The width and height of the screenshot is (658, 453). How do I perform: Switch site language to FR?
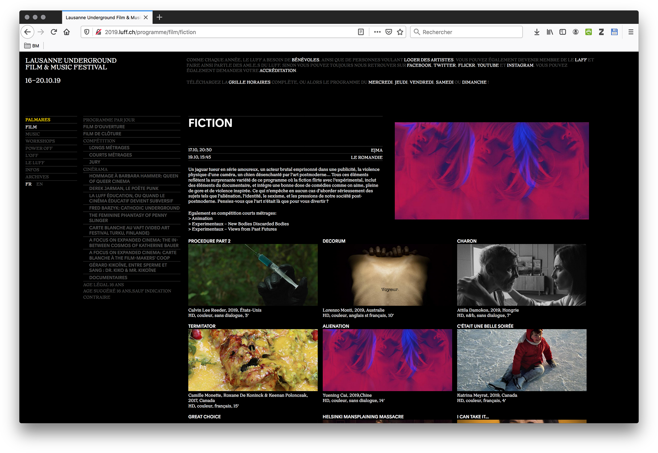(x=29, y=184)
